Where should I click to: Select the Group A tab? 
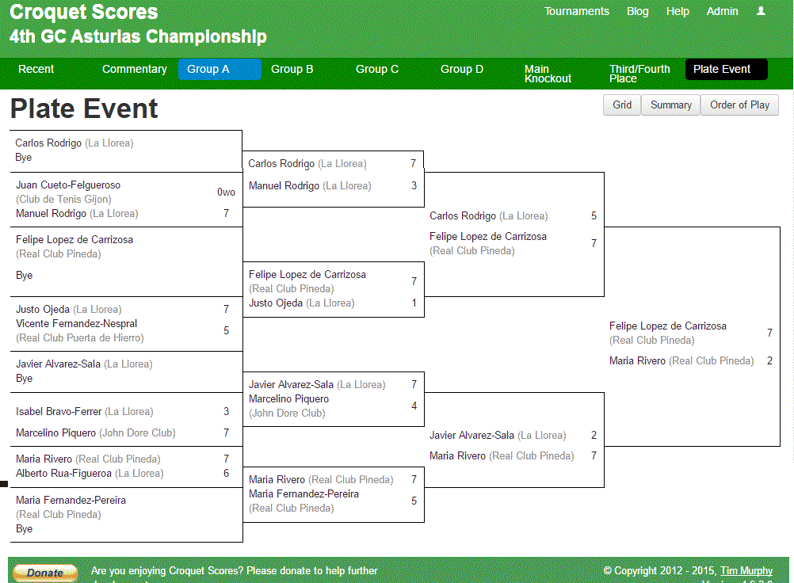point(219,70)
